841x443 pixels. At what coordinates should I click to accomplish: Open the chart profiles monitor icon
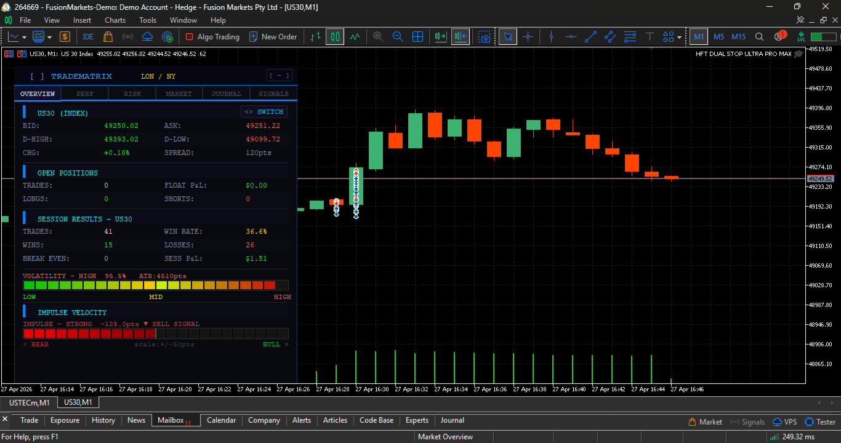click(x=39, y=37)
